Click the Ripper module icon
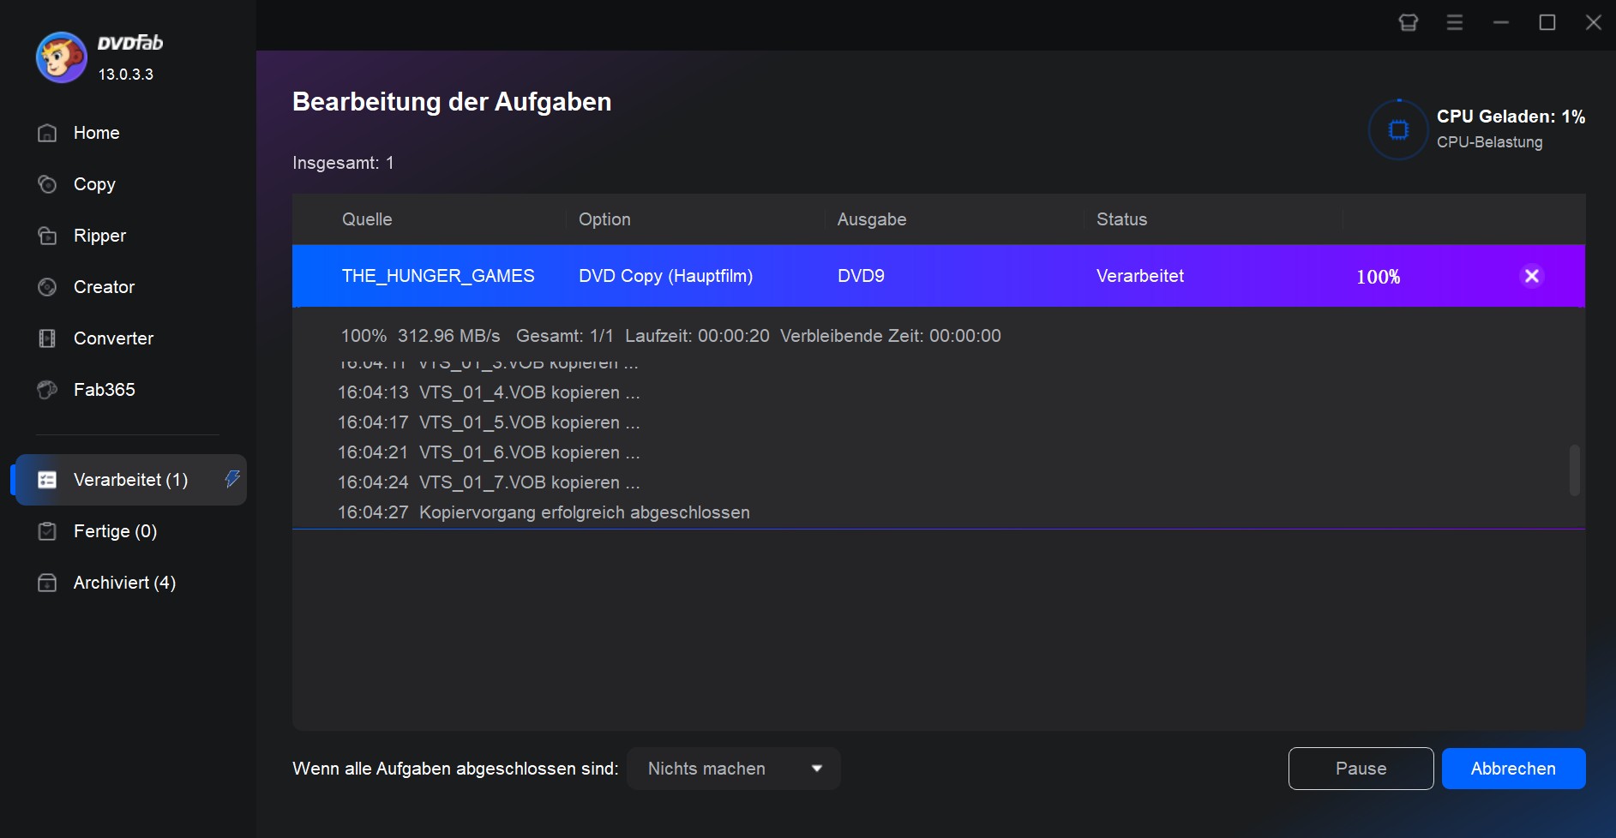Viewport: 1616px width, 838px height. point(47,236)
